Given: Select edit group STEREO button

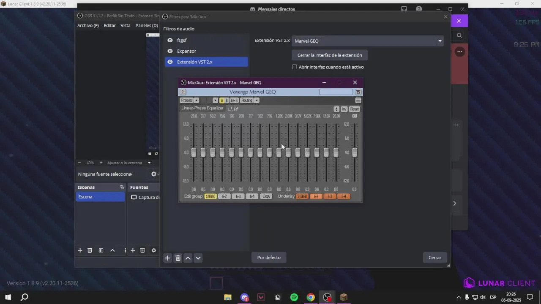Looking at the screenshot, I should [210, 196].
